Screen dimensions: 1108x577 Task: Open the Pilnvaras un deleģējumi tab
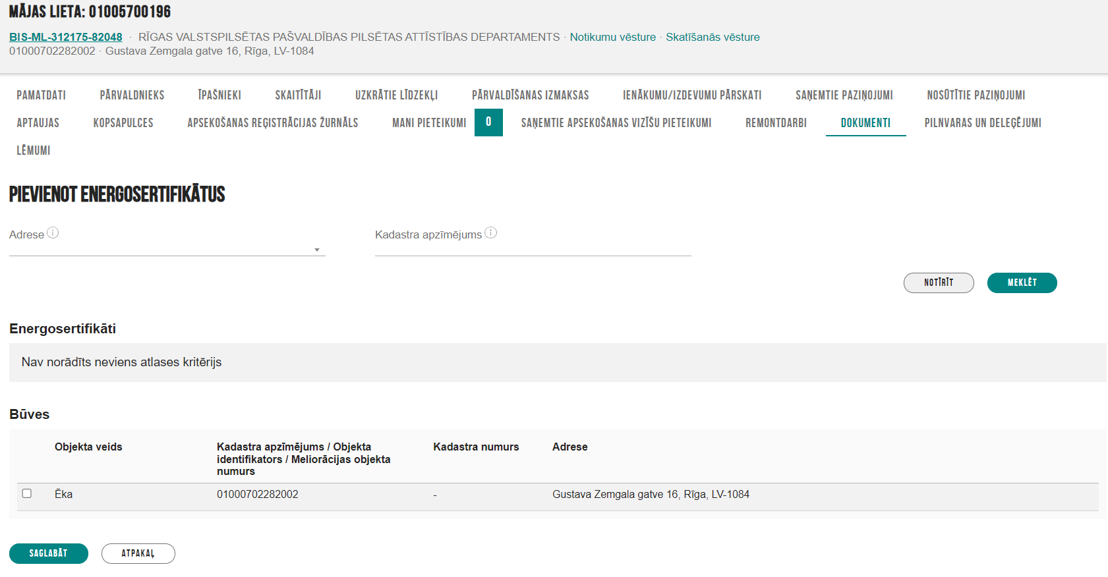coord(983,123)
